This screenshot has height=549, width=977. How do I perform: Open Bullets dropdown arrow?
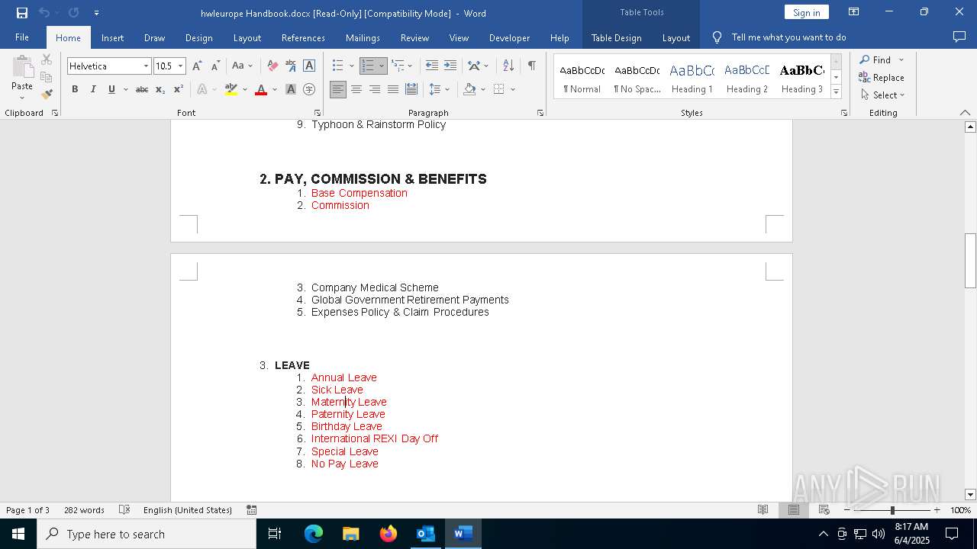351,66
